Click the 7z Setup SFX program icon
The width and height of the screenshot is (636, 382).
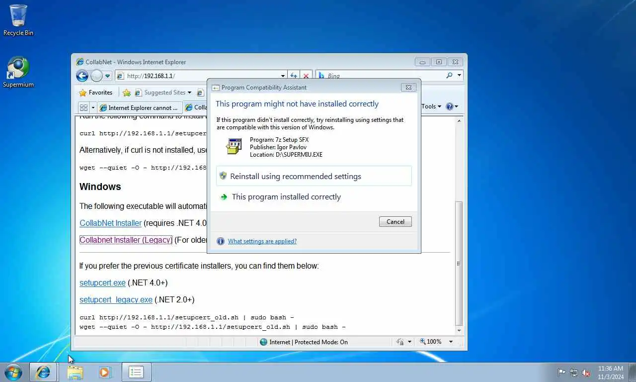tap(234, 146)
